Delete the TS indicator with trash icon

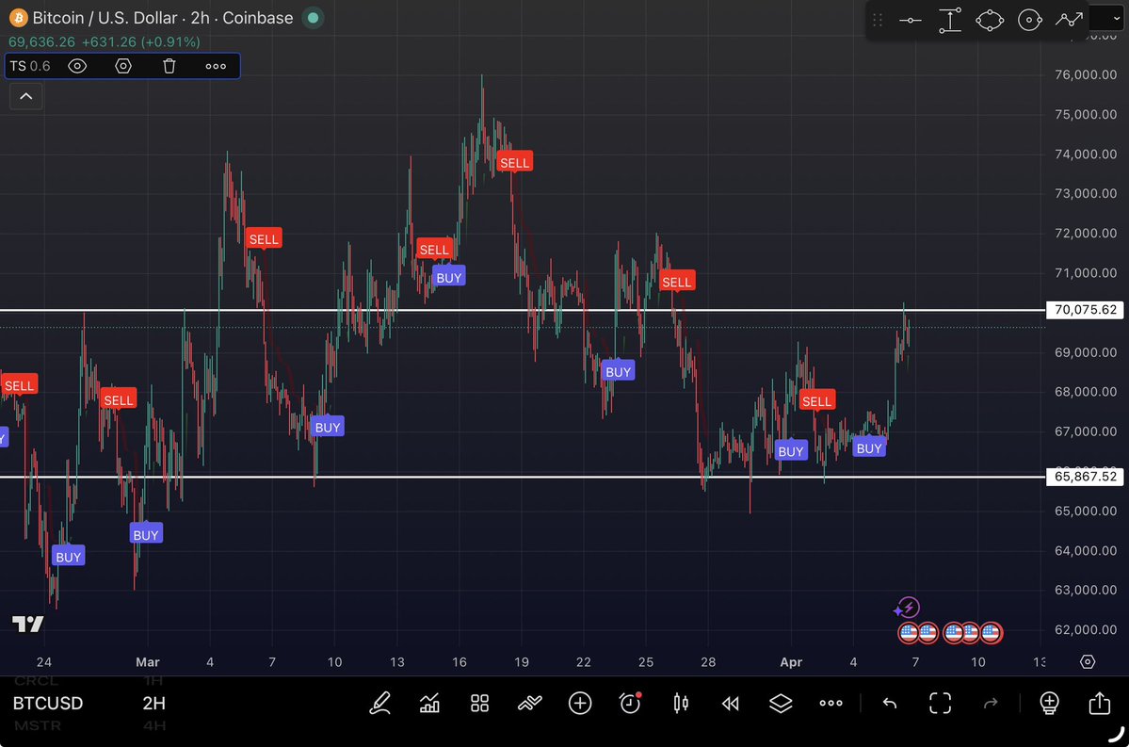click(x=169, y=66)
